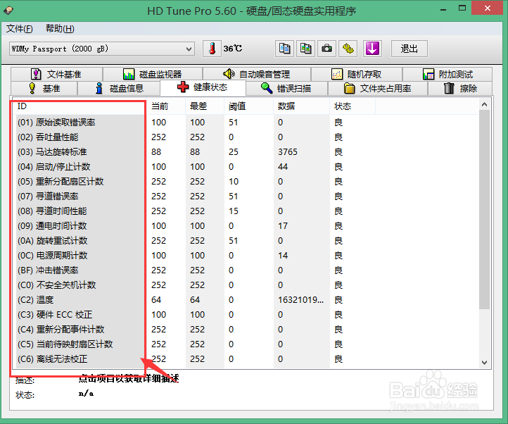Click the thermometer temperature icon
This screenshot has height=424, width=508.
coord(212,49)
